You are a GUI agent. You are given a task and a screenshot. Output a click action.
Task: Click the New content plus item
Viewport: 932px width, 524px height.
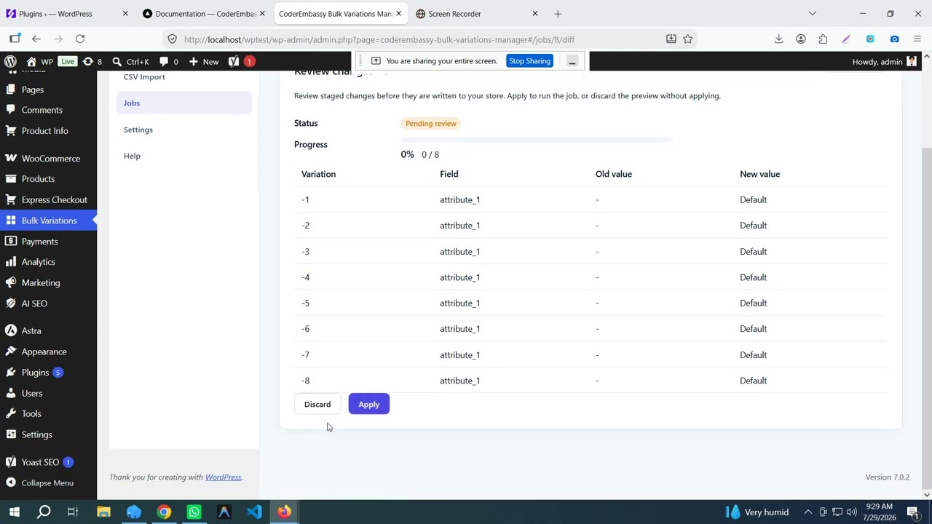(x=203, y=62)
